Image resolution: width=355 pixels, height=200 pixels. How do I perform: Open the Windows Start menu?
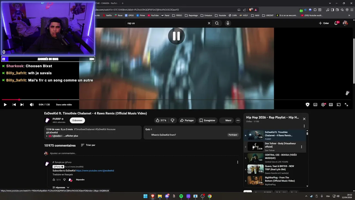[x=145, y=196]
